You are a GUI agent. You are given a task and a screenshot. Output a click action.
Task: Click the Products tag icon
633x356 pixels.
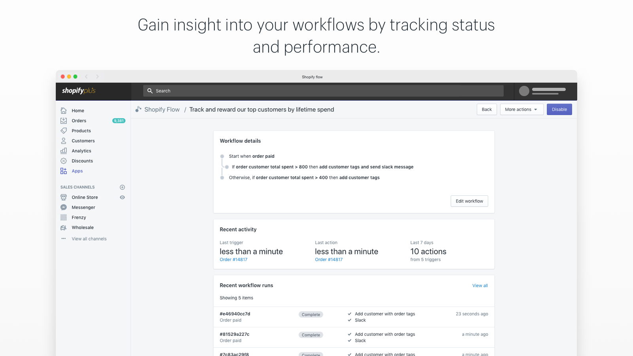63,131
